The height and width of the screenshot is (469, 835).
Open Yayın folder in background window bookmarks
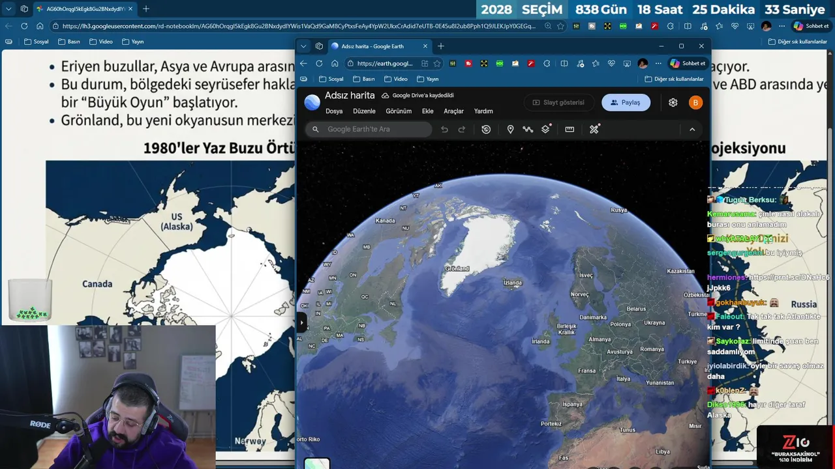(132, 42)
